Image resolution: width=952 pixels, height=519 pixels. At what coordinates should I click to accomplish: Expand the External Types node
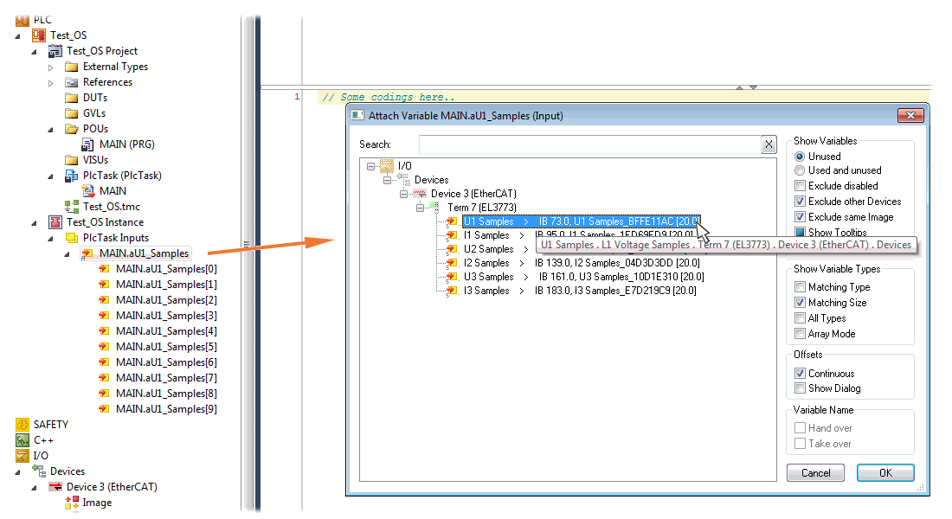point(51,67)
